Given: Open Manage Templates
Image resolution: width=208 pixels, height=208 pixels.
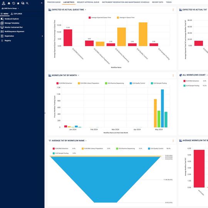Looking at the screenshot, I should 12,23.
